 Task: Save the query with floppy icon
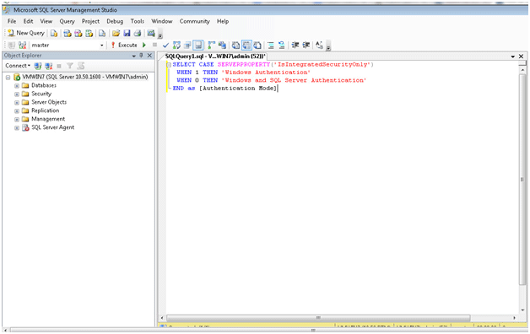127,33
